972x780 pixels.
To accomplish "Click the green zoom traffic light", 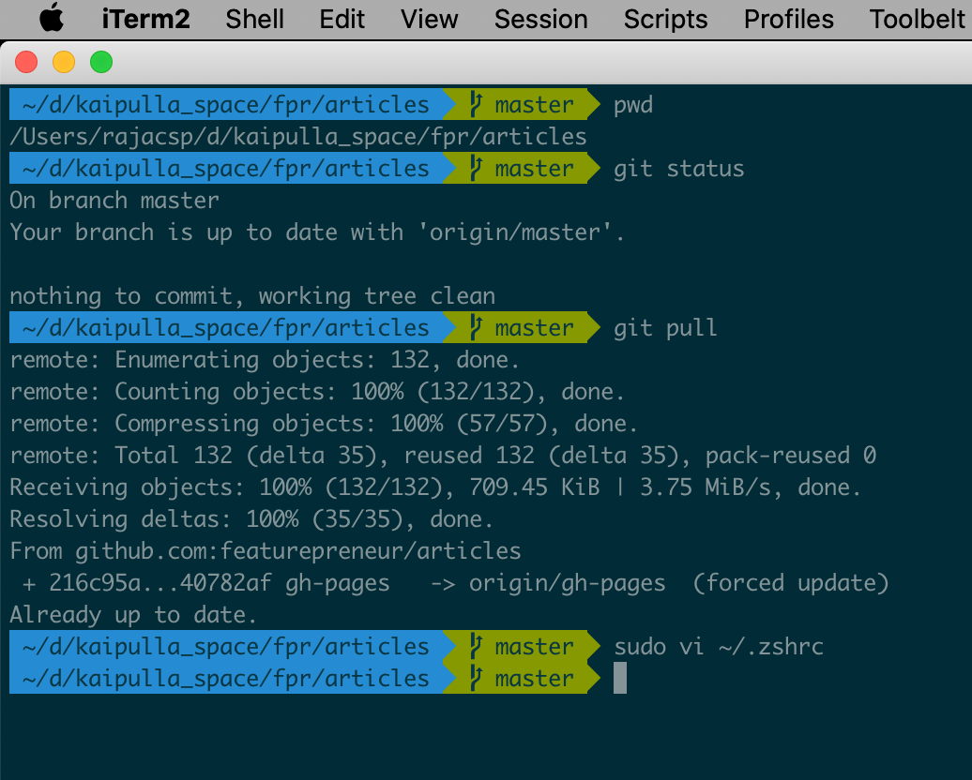I will [101, 62].
